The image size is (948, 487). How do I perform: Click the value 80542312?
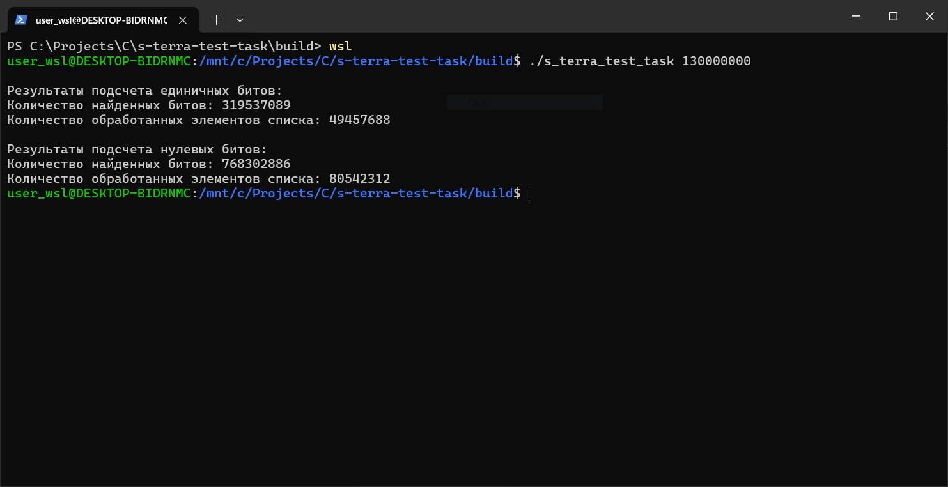pyautogui.click(x=360, y=179)
